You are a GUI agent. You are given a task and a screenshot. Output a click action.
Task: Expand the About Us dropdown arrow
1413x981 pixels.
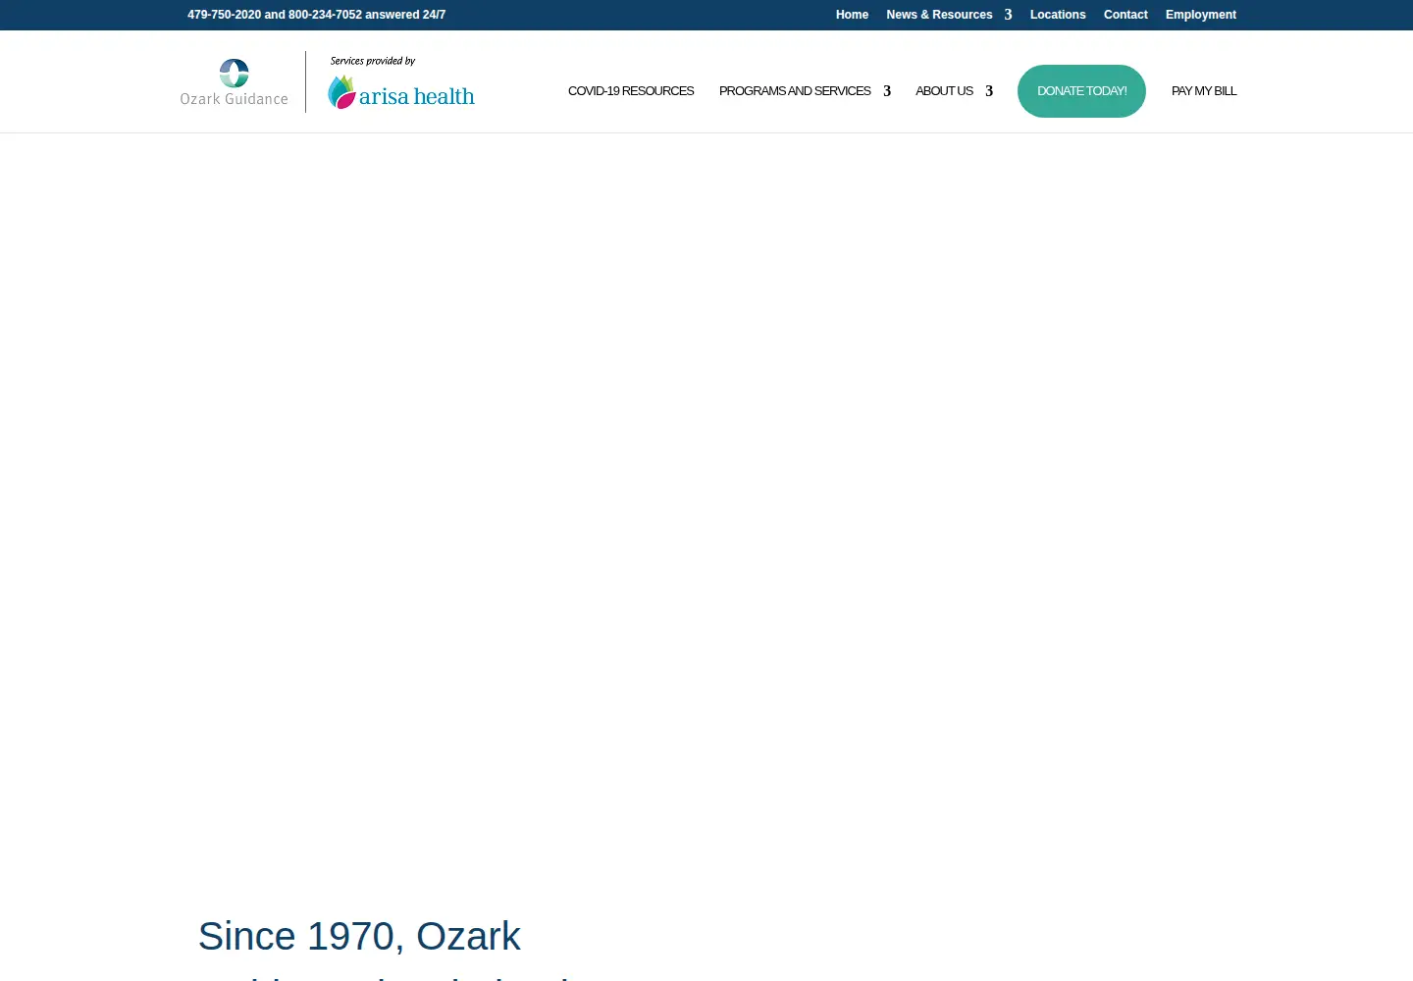[989, 91]
